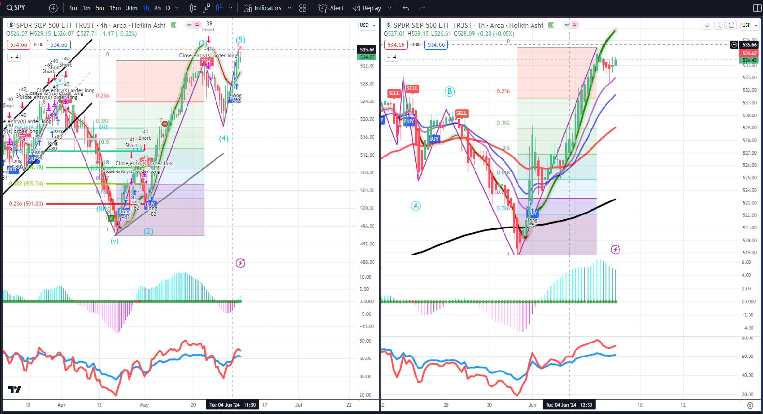Click the circled S symbol logo on 1h chart

point(388,25)
